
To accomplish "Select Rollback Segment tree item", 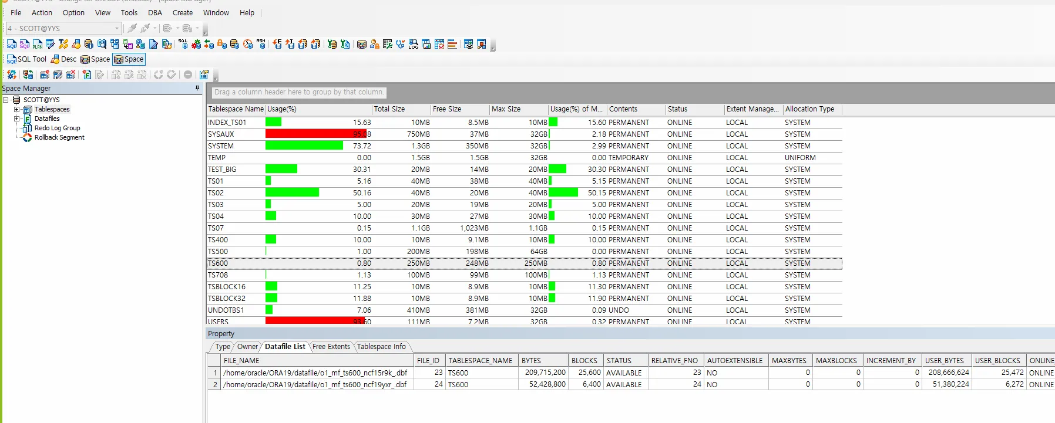I will point(59,137).
